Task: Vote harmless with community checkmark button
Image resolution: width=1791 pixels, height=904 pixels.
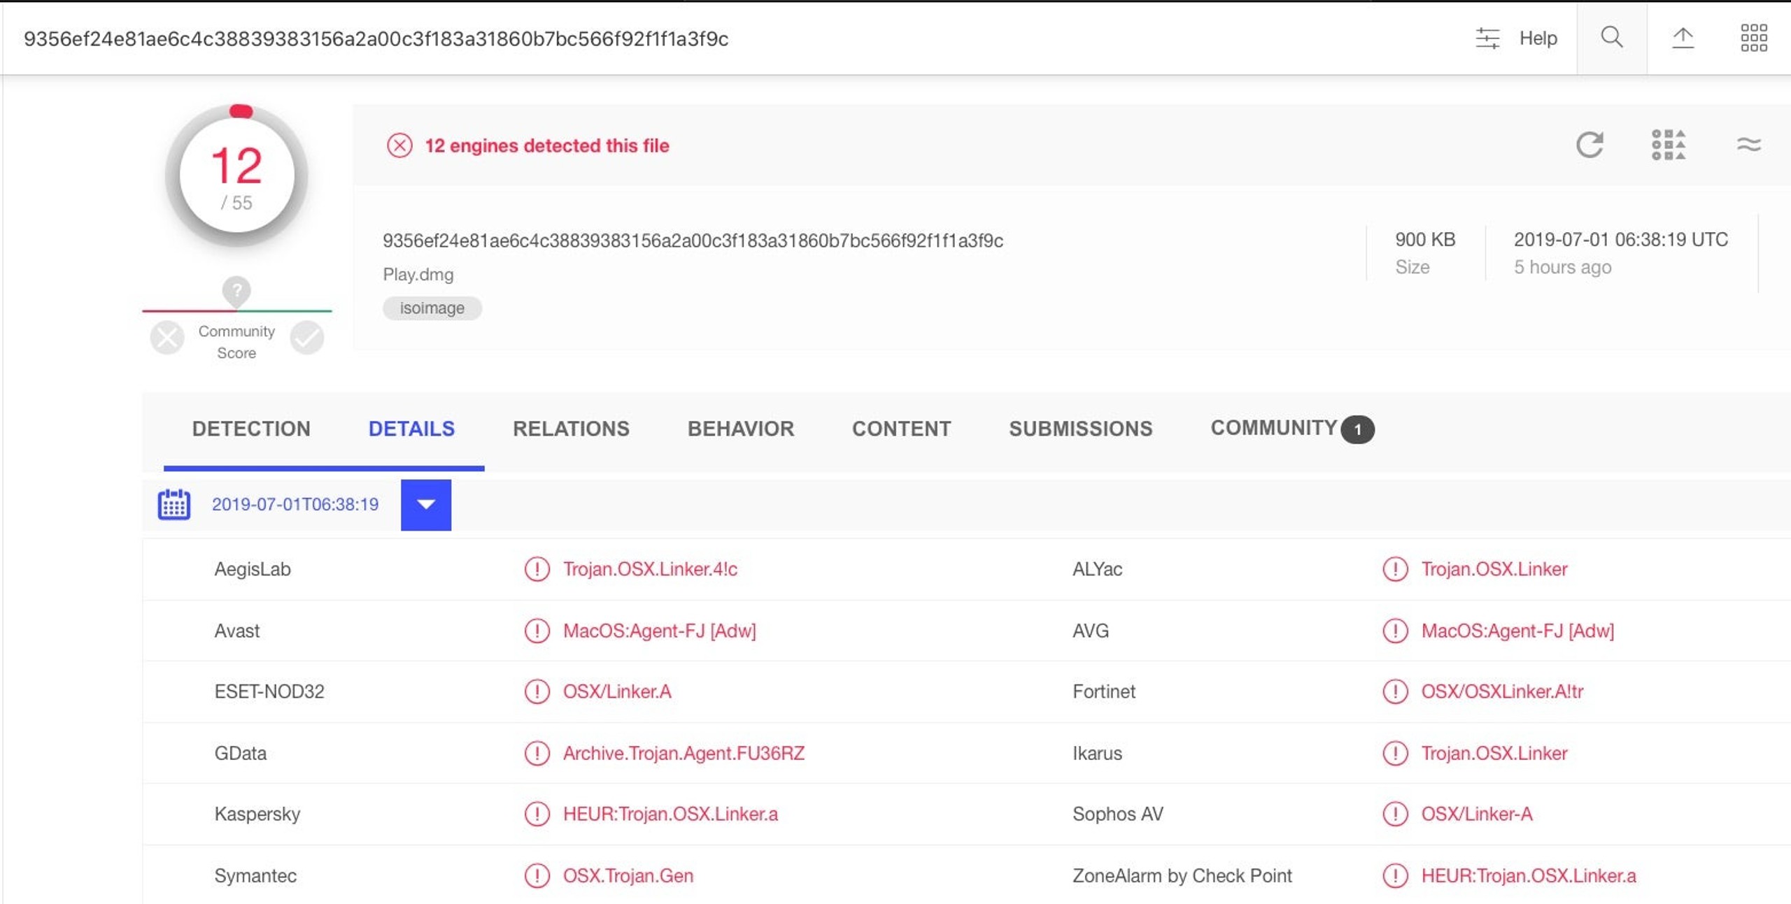Action: (307, 338)
